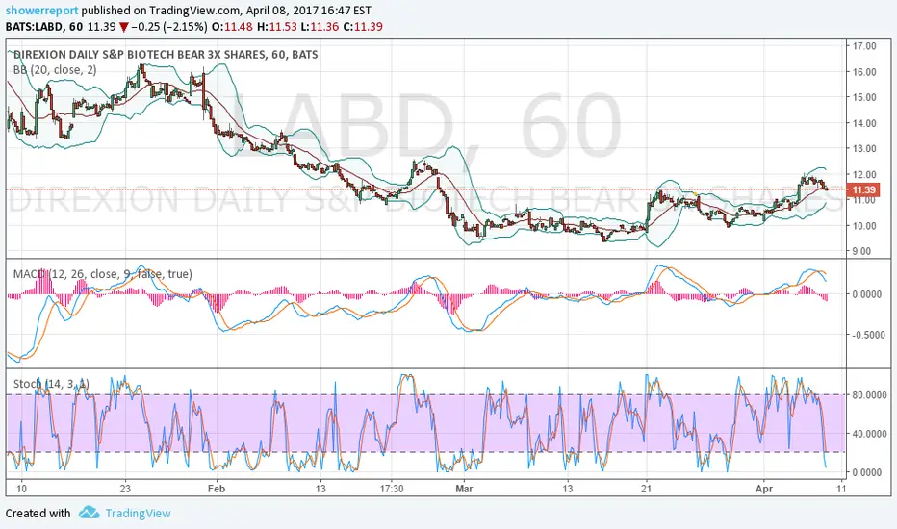Click the -0.5000 MACD axis label
The width and height of the screenshot is (897, 529).
click(x=866, y=335)
